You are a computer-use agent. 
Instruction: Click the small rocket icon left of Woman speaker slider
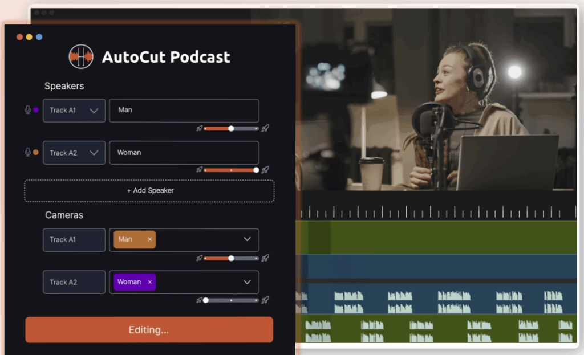coord(199,170)
